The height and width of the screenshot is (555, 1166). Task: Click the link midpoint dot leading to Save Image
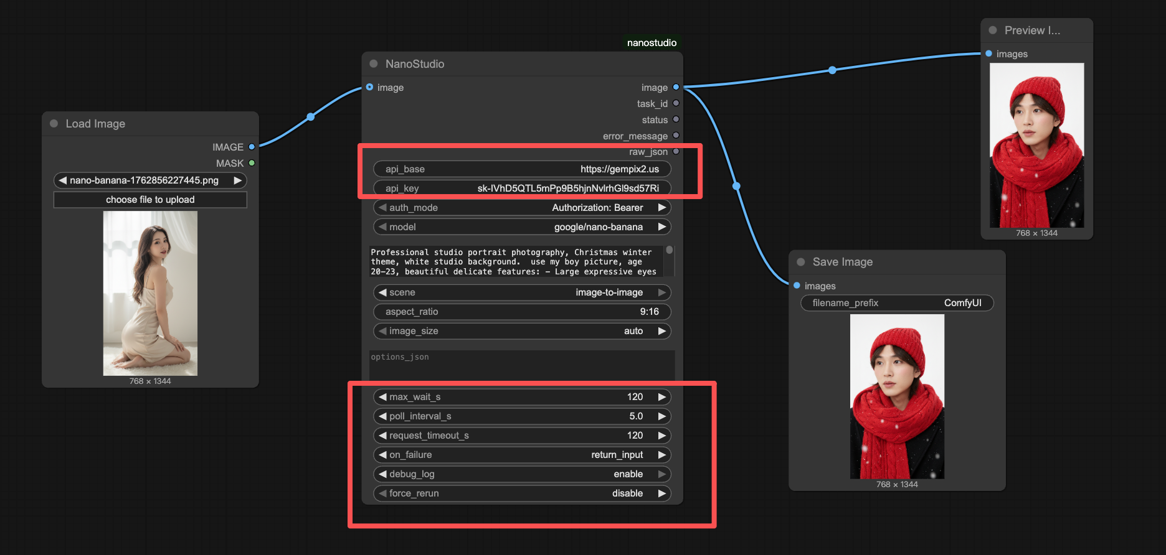coord(736,186)
